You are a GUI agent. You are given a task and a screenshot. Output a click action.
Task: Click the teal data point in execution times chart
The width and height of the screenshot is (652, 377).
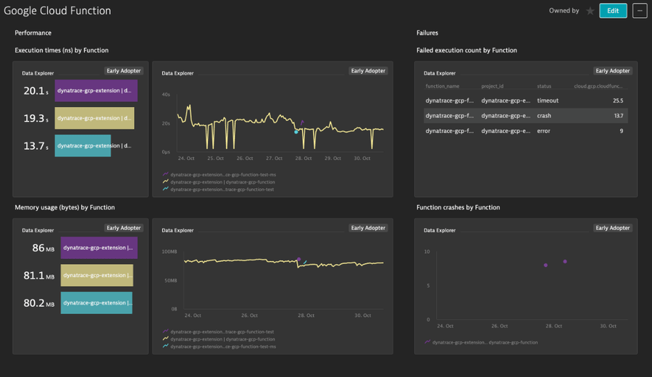tap(296, 132)
